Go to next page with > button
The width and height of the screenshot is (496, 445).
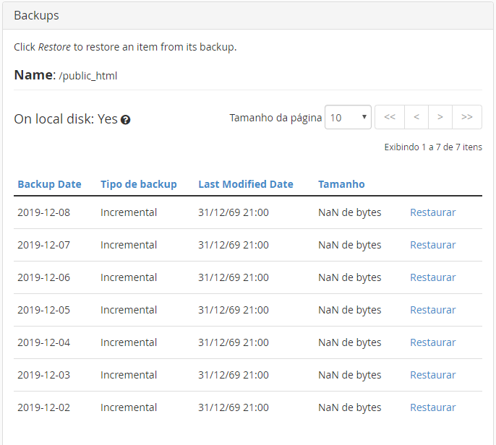click(440, 117)
